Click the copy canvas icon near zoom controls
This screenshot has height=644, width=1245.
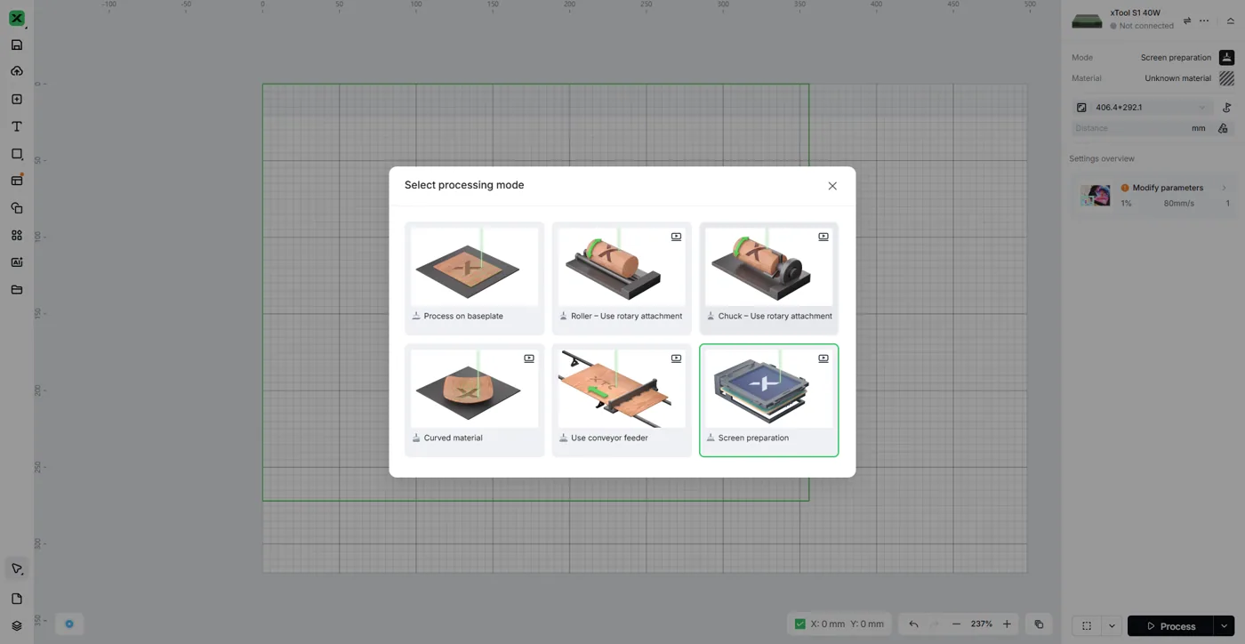click(1039, 624)
